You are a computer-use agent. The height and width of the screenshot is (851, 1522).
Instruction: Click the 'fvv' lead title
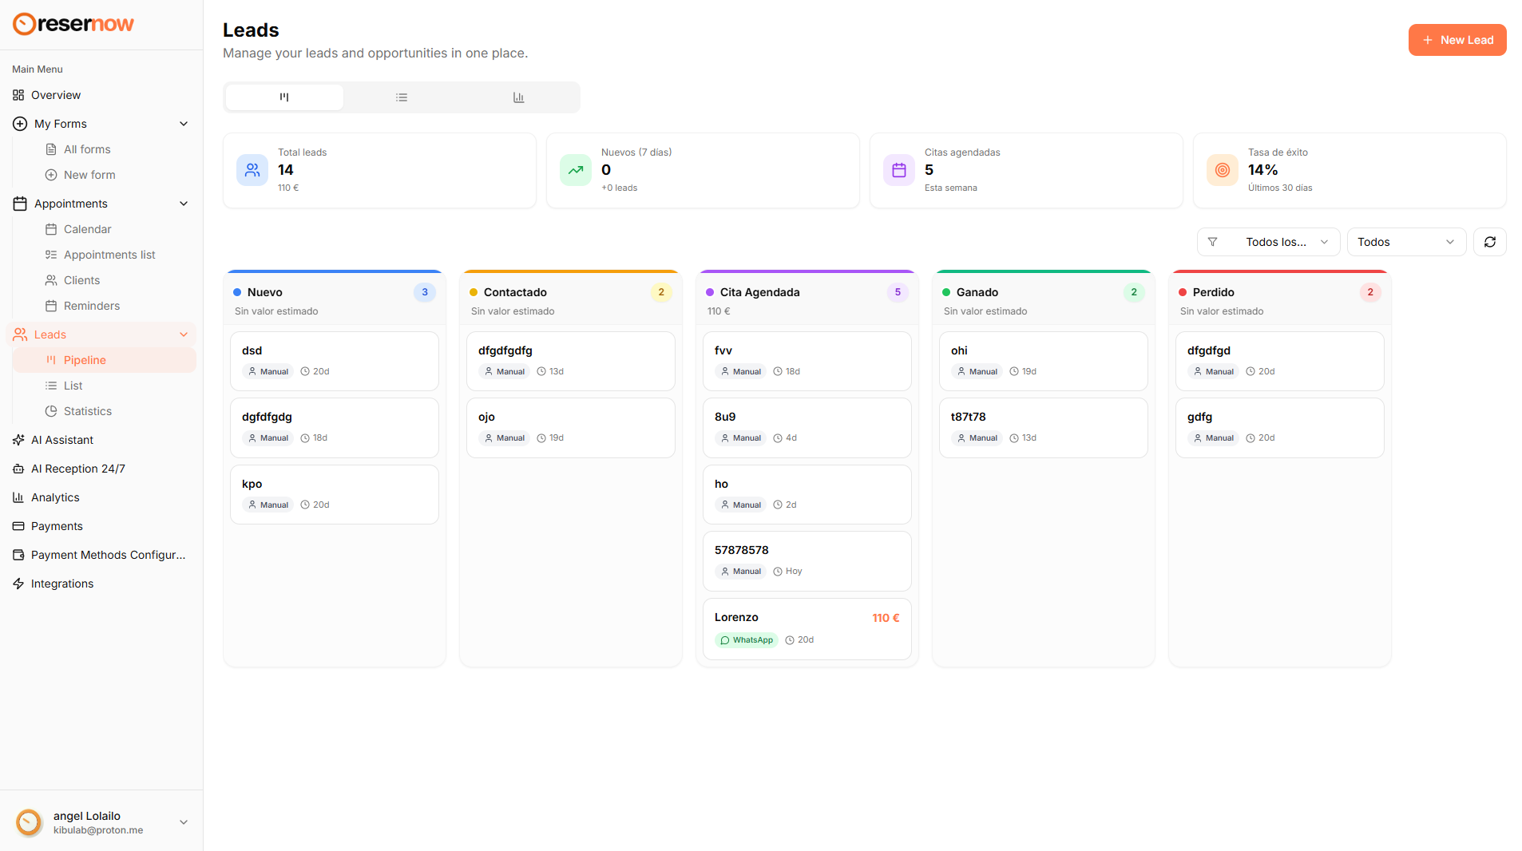point(723,350)
